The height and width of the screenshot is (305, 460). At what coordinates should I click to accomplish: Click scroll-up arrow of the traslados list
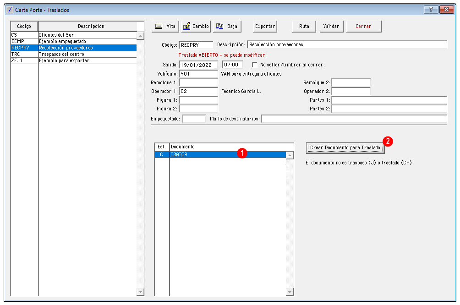141,36
